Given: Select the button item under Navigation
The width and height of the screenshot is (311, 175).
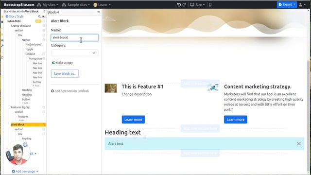Looking at the screenshot, I should click(37, 82).
